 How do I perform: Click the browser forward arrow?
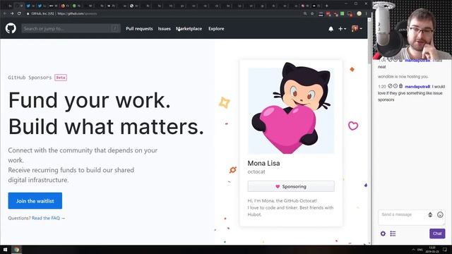tap(12, 13)
